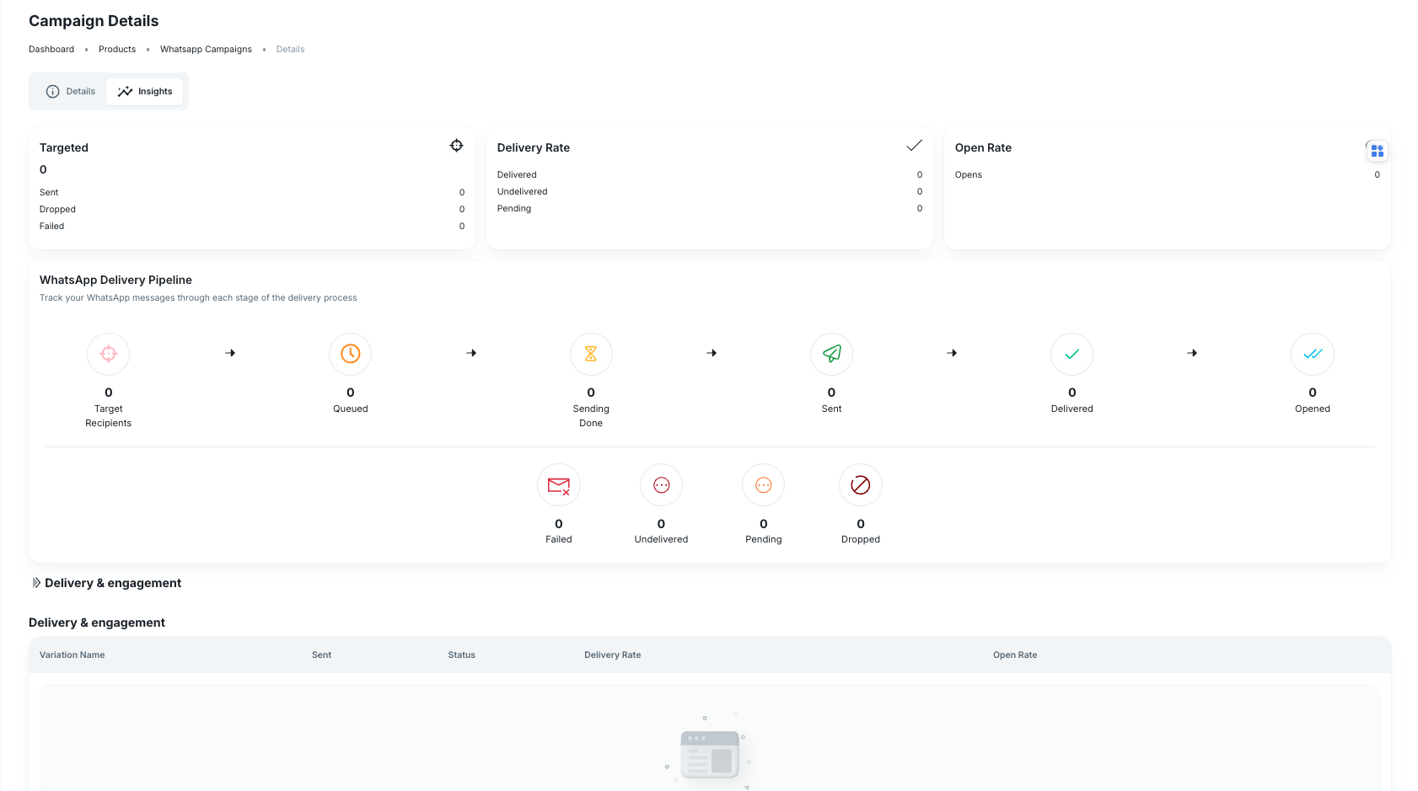Click the Sending Done hourglass icon

pyautogui.click(x=591, y=354)
